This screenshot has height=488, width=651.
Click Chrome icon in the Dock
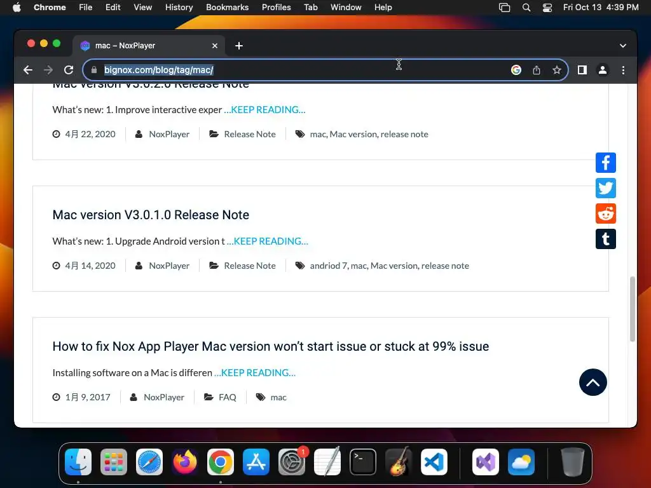[221, 462]
